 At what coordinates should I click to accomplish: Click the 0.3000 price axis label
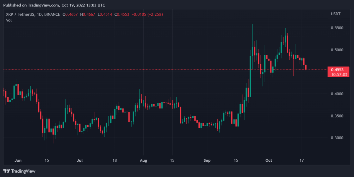click(x=337, y=138)
